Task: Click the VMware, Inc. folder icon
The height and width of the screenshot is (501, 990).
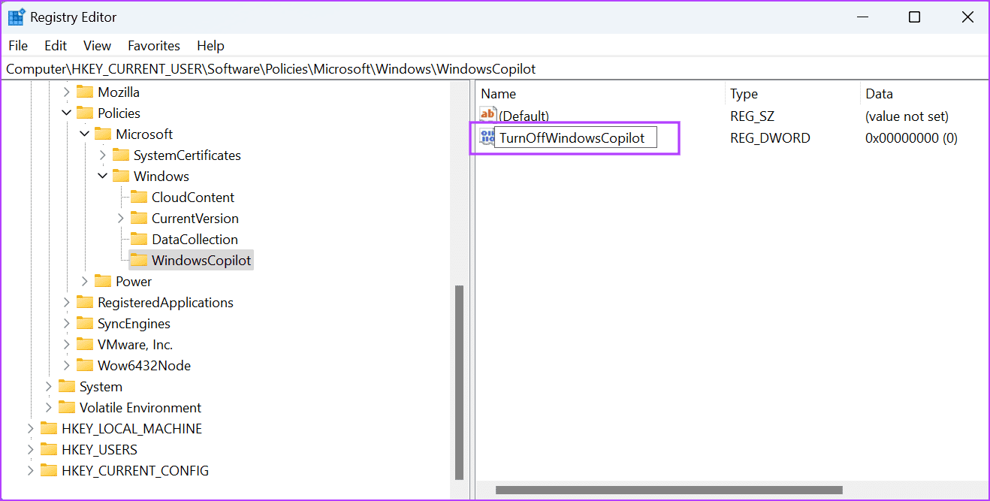Action: pyautogui.click(x=85, y=345)
